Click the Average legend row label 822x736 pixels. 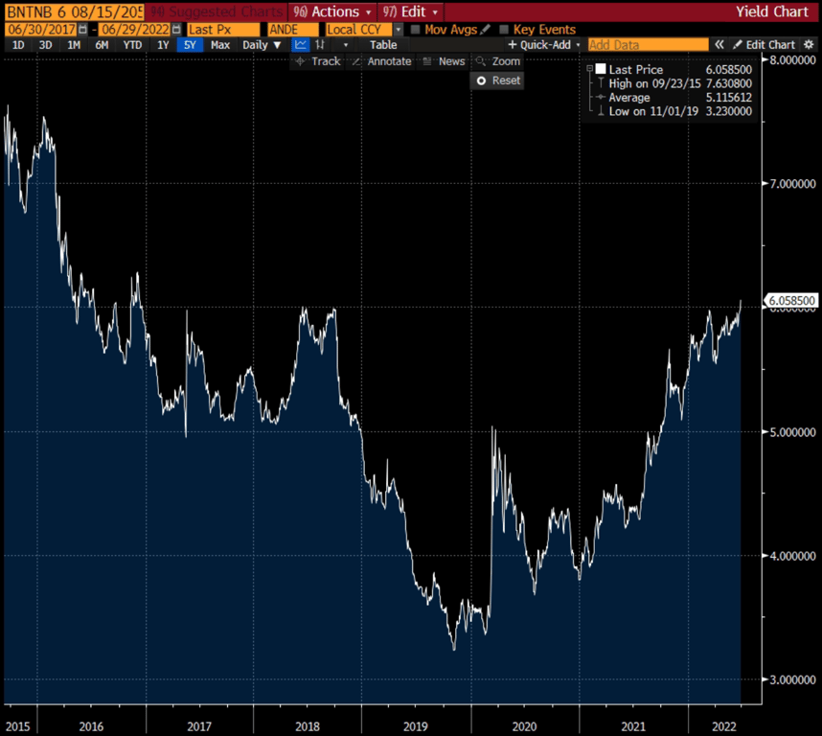pos(629,97)
